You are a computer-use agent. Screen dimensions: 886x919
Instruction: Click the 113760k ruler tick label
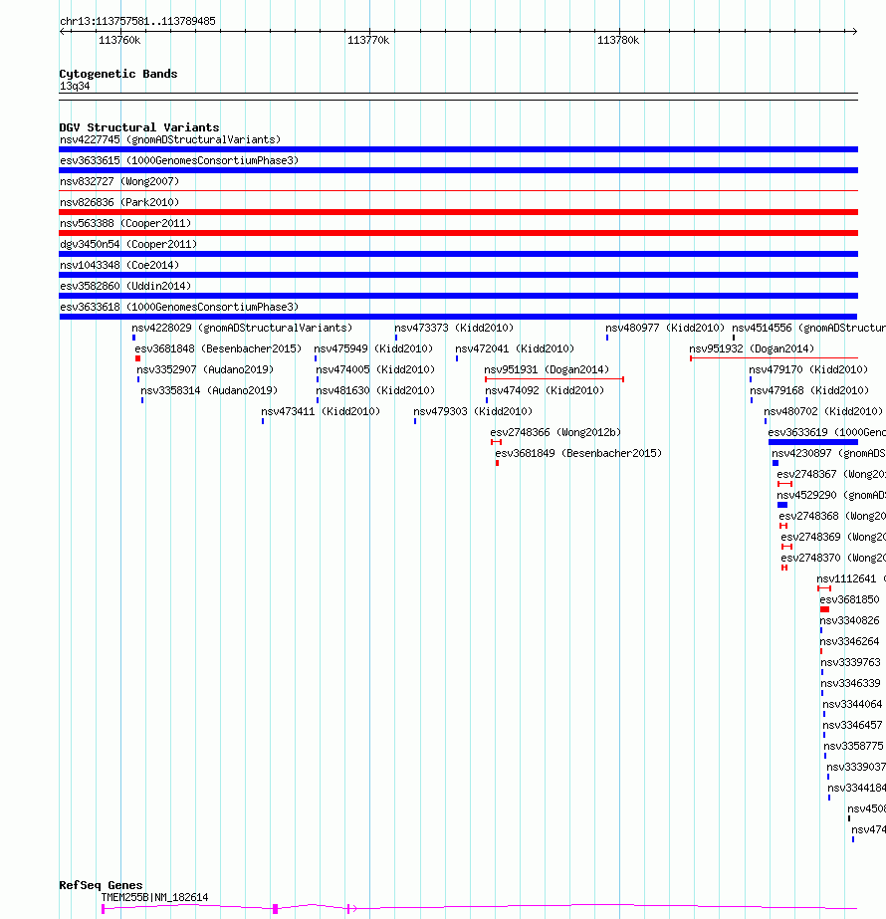point(119,40)
